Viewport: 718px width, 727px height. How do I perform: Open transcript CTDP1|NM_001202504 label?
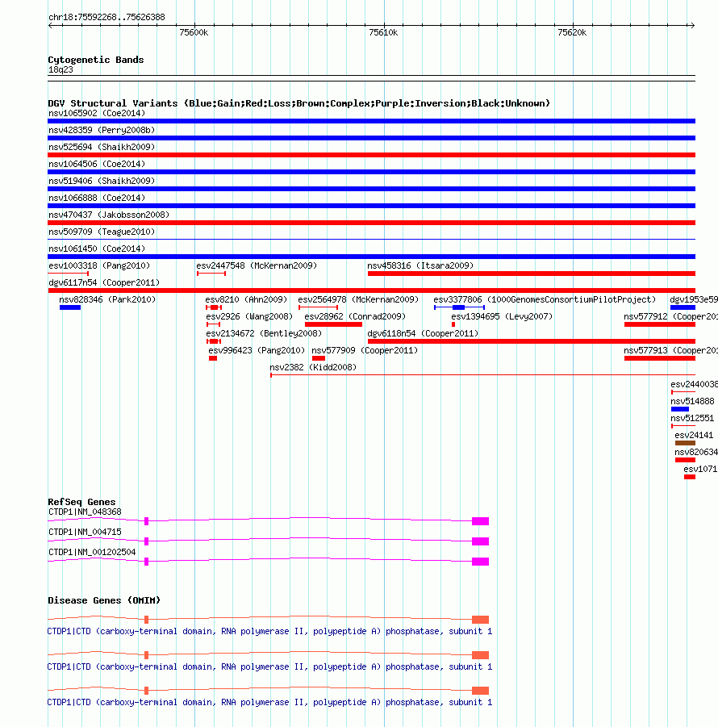(x=92, y=552)
